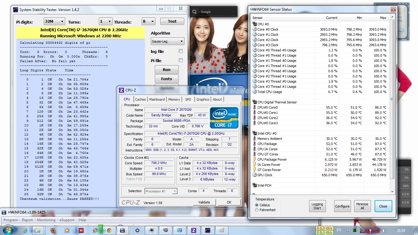Click the Fonts button

(x=166, y=79)
